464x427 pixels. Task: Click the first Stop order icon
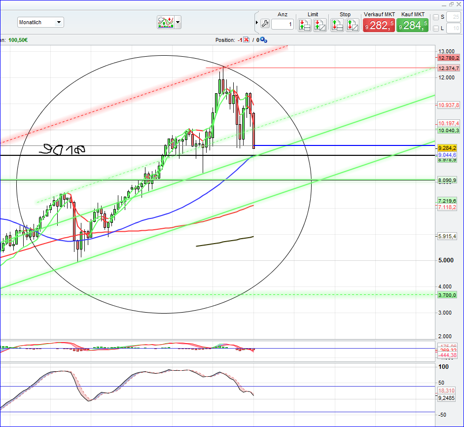[337, 24]
